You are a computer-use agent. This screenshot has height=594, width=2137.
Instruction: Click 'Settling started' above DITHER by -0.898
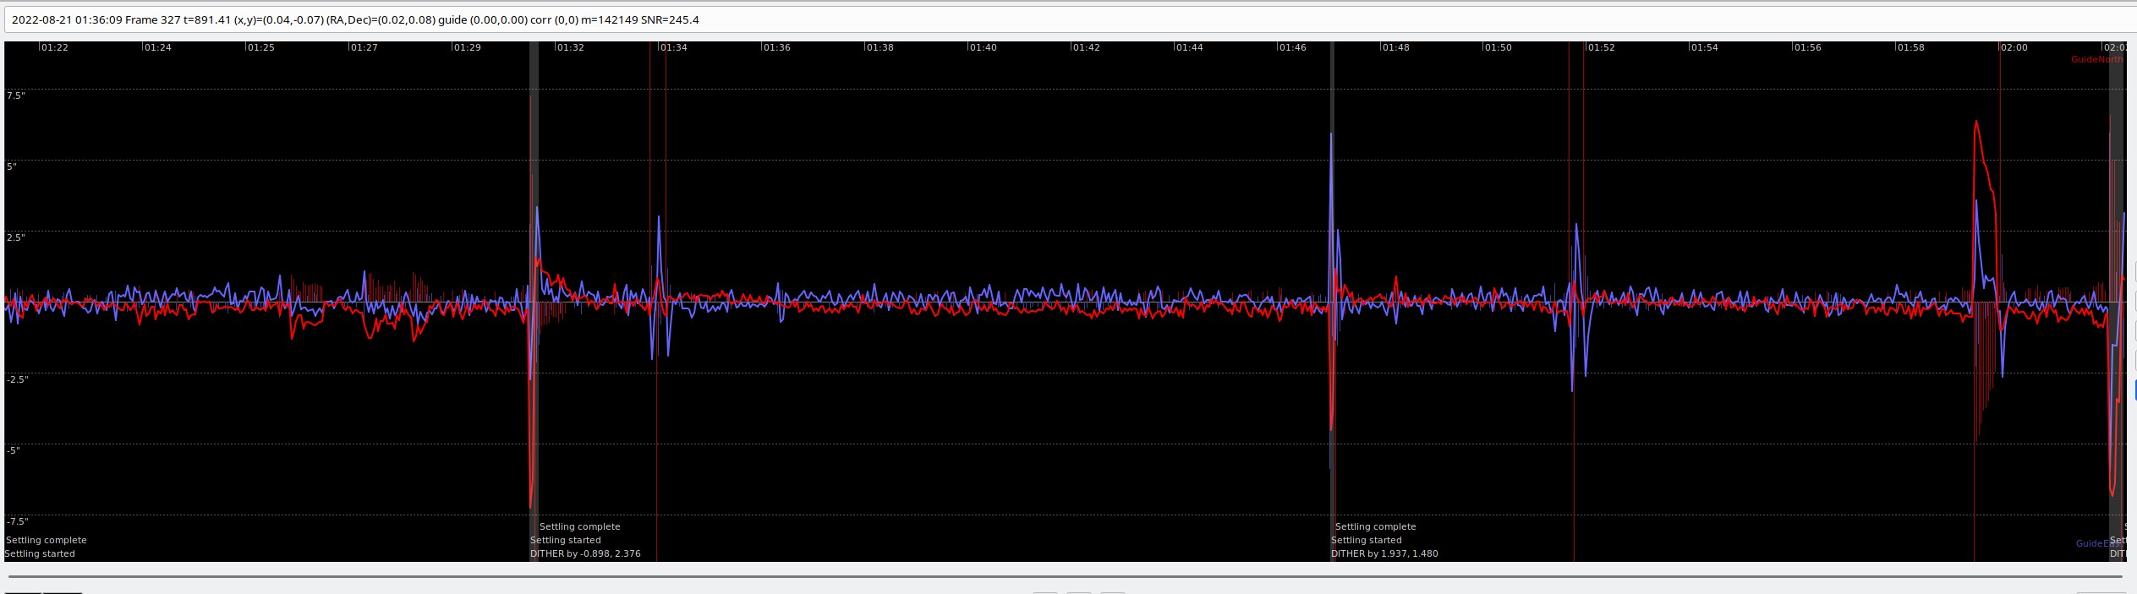pyautogui.click(x=566, y=540)
